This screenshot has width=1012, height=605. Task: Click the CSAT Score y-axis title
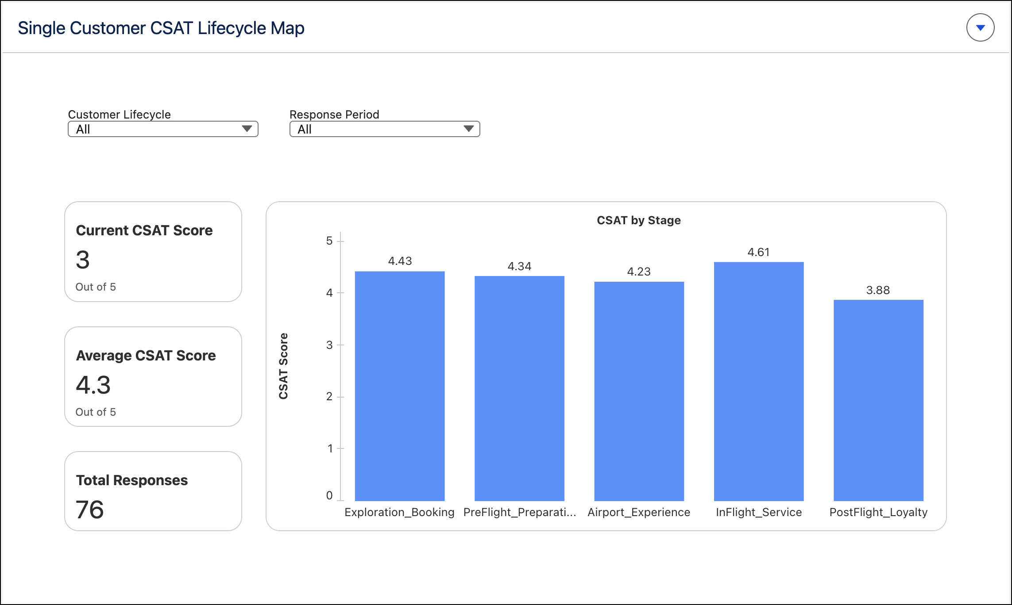pyautogui.click(x=283, y=366)
